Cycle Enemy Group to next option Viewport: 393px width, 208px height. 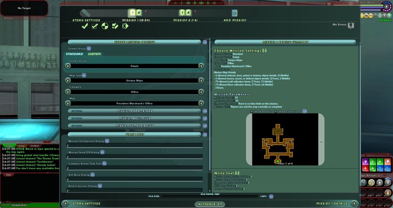pyautogui.click(x=201, y=66)
